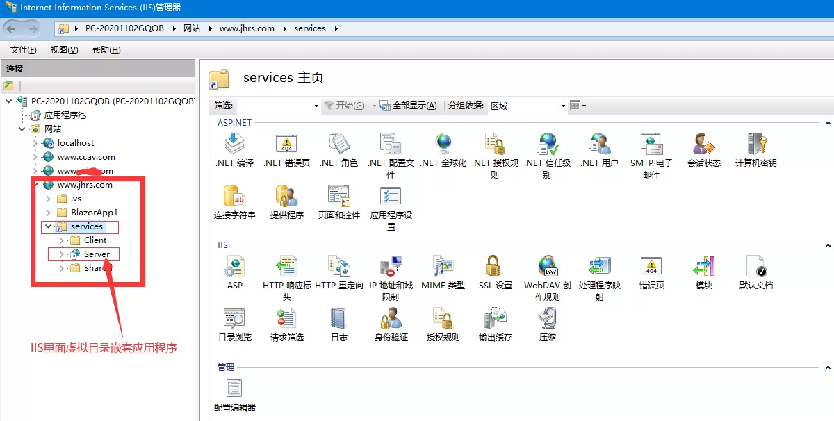Open the 模块 icon
Image resolution: width=834 pixels, height=421 pixels.
tap(703, 266)
